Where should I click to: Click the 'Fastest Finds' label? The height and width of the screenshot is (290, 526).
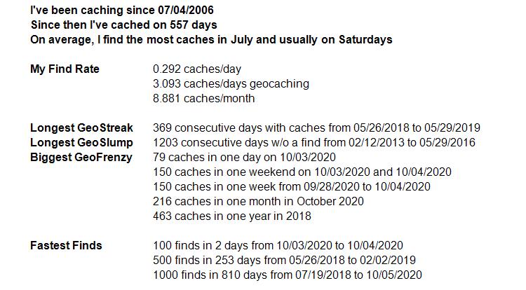pyautogui.click(x=66, y=245)
